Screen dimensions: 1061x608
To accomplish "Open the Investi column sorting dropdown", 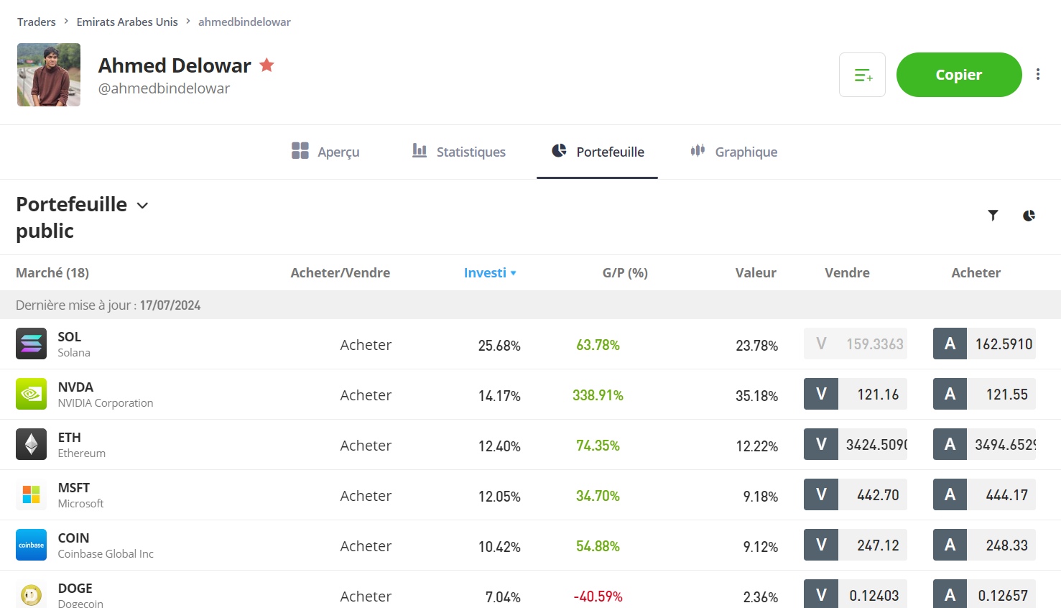I will [491, 272].
